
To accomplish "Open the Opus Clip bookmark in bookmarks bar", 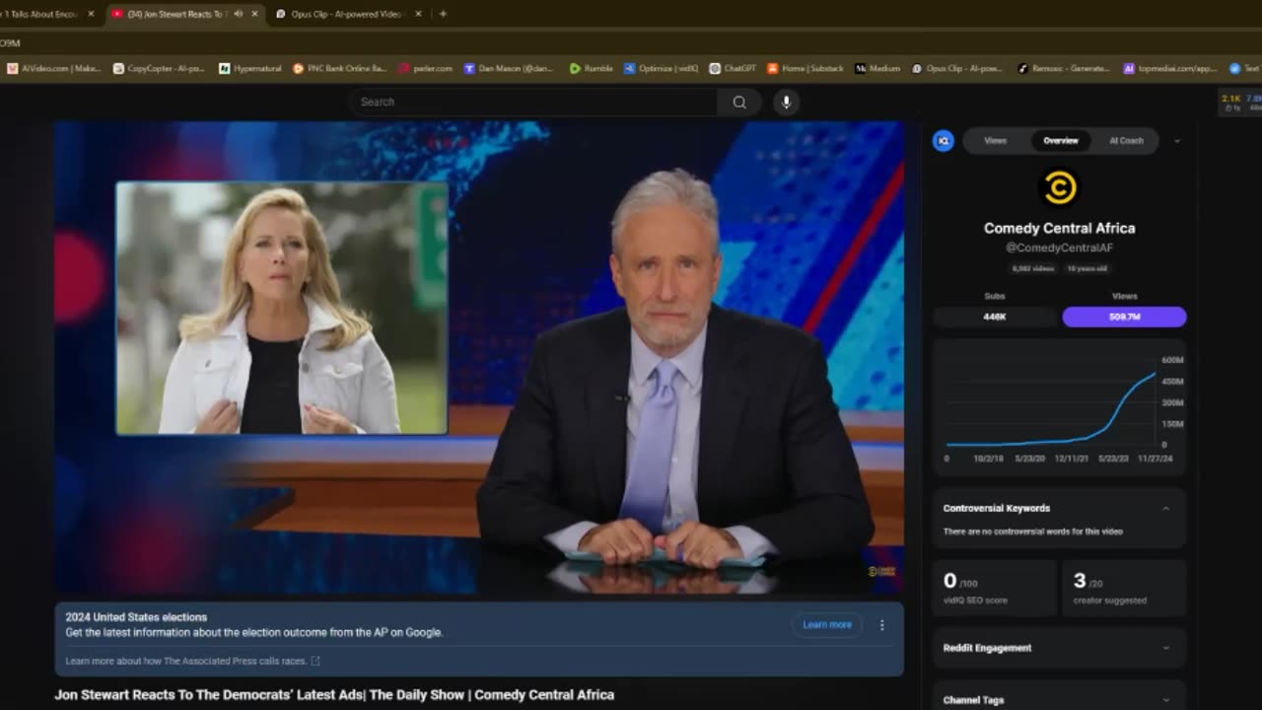I will tap(957, 69).
